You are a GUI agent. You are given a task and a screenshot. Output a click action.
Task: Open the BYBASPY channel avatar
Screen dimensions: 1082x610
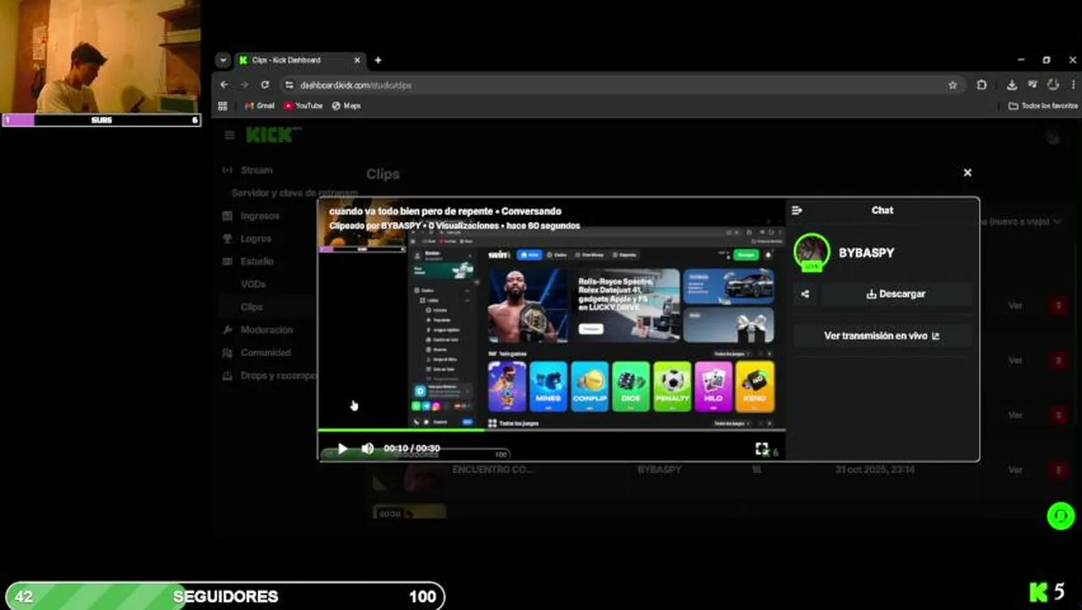(x=812, y=252)
